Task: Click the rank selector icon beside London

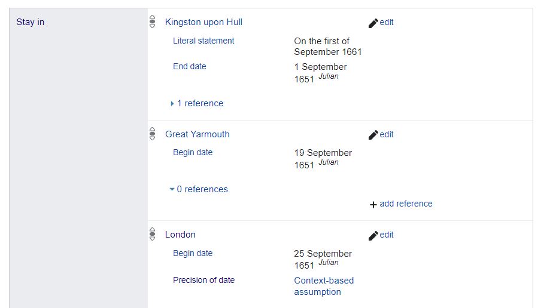Action: click(152, 235)
